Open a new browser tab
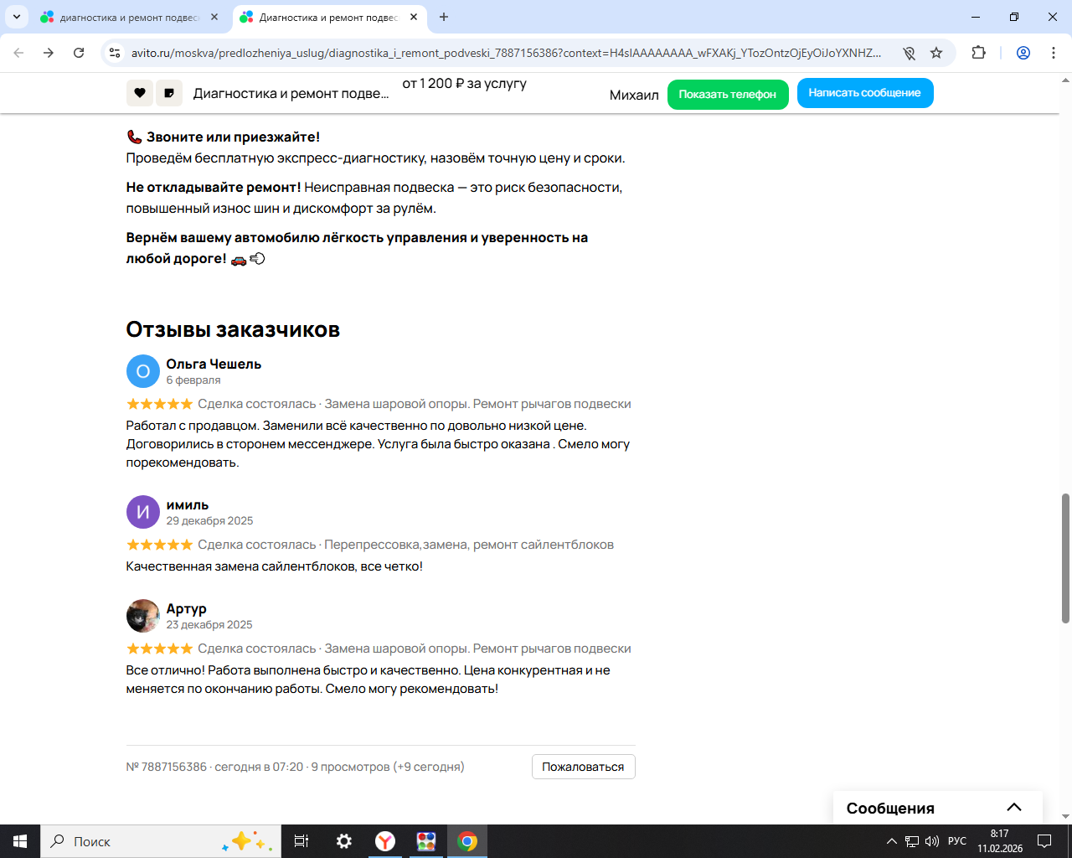 pyautogui.click(x=444, y=17)
